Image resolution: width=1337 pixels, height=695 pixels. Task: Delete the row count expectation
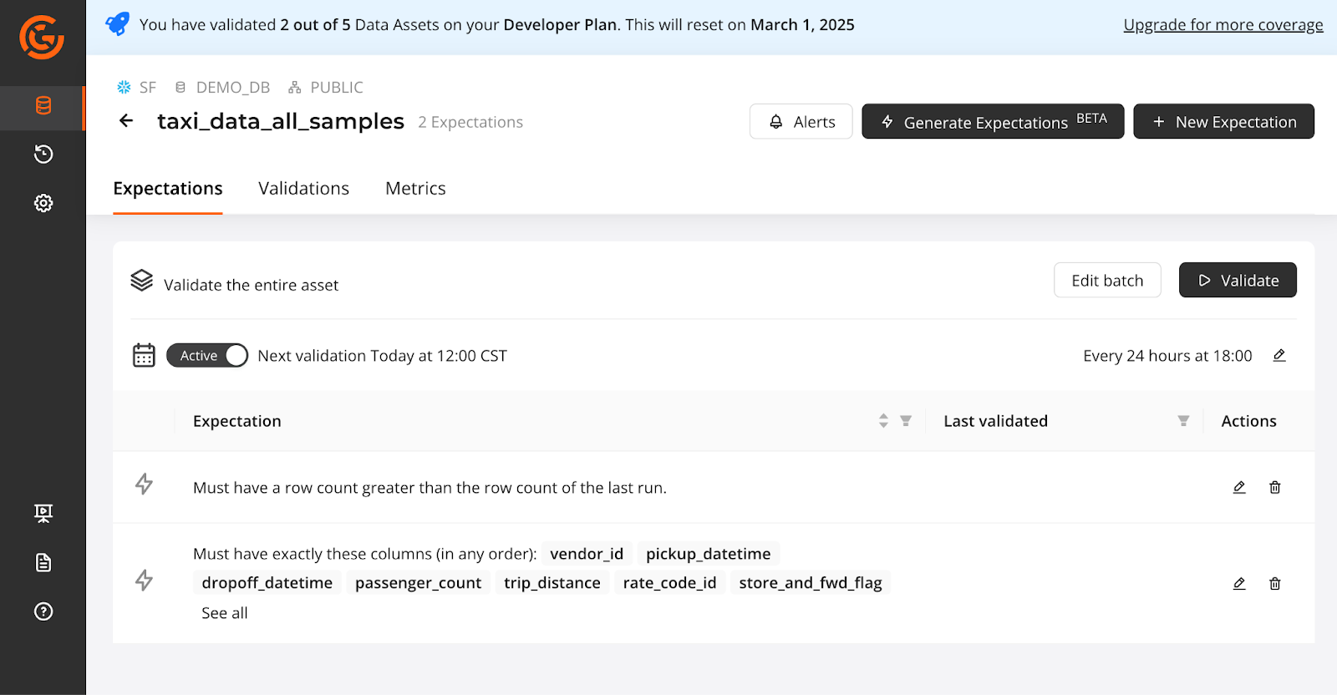point(1275,487)
